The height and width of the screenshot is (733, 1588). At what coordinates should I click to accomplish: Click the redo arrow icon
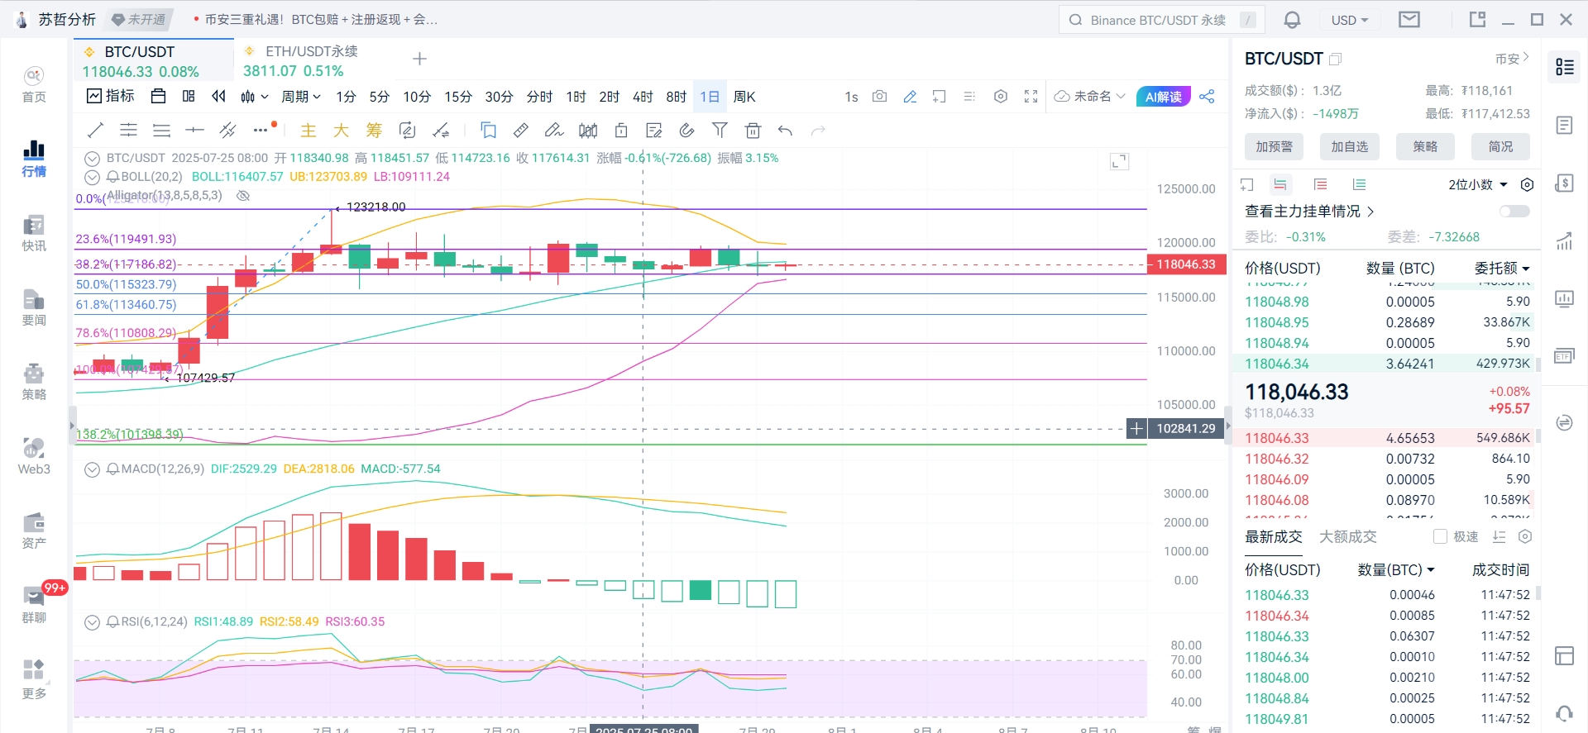pos(818,130)
